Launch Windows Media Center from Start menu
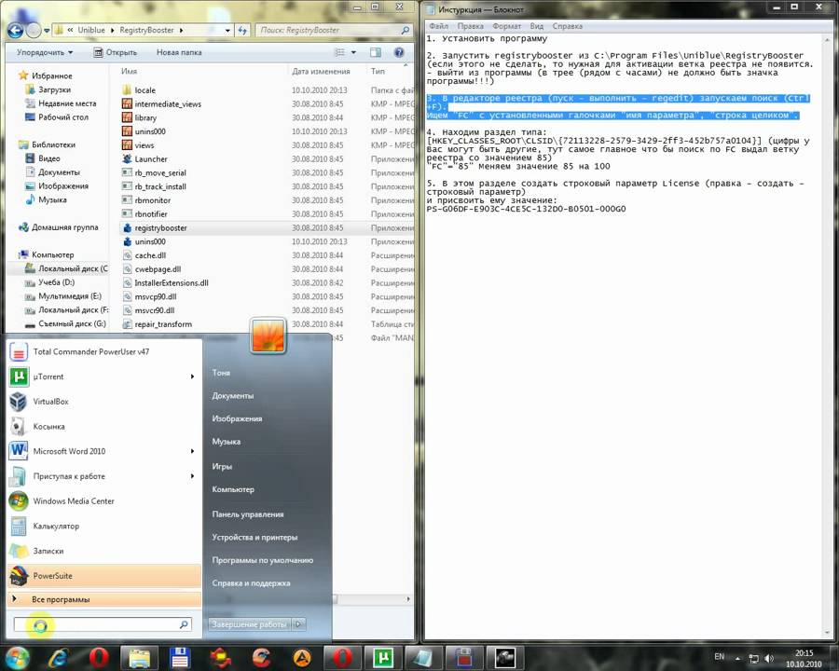The image size is (839, 671). (x=104, y=500)
